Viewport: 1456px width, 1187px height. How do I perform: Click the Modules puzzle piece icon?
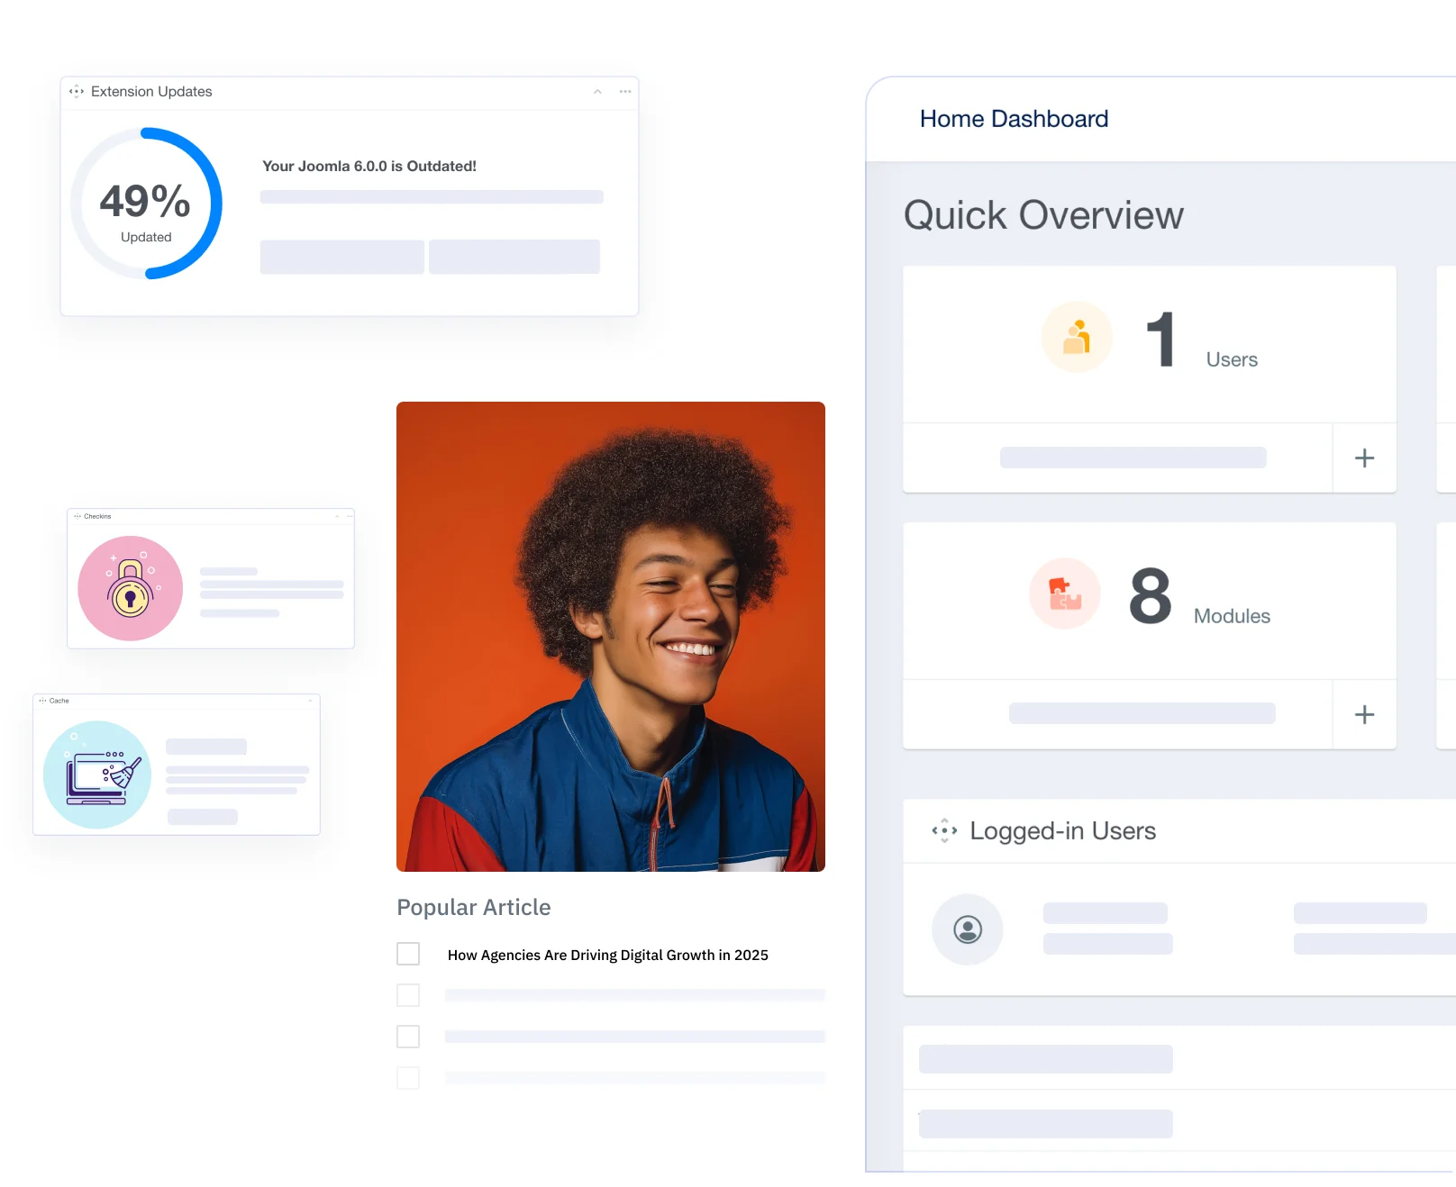coord(1065,594)
